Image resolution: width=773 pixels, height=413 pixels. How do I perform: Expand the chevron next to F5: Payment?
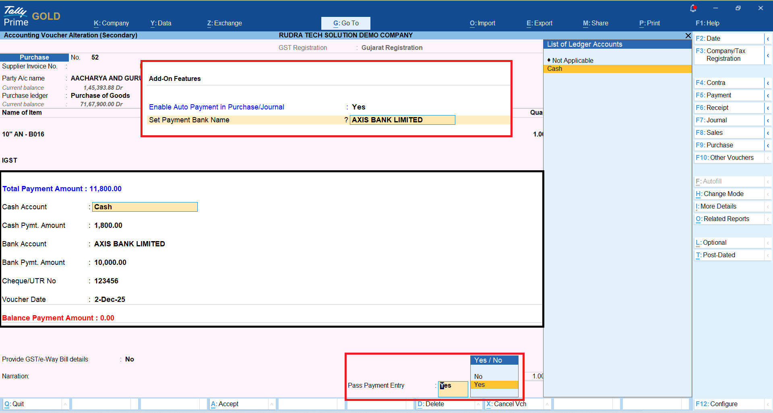768,95
